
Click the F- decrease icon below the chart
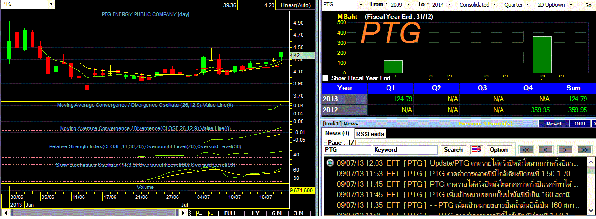coord(210,213)
